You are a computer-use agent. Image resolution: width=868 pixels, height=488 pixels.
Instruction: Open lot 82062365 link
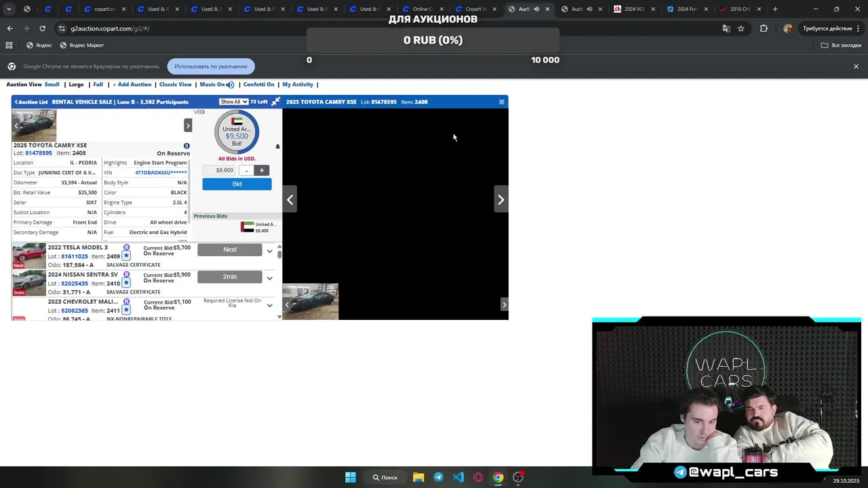[x=75, y=310]
